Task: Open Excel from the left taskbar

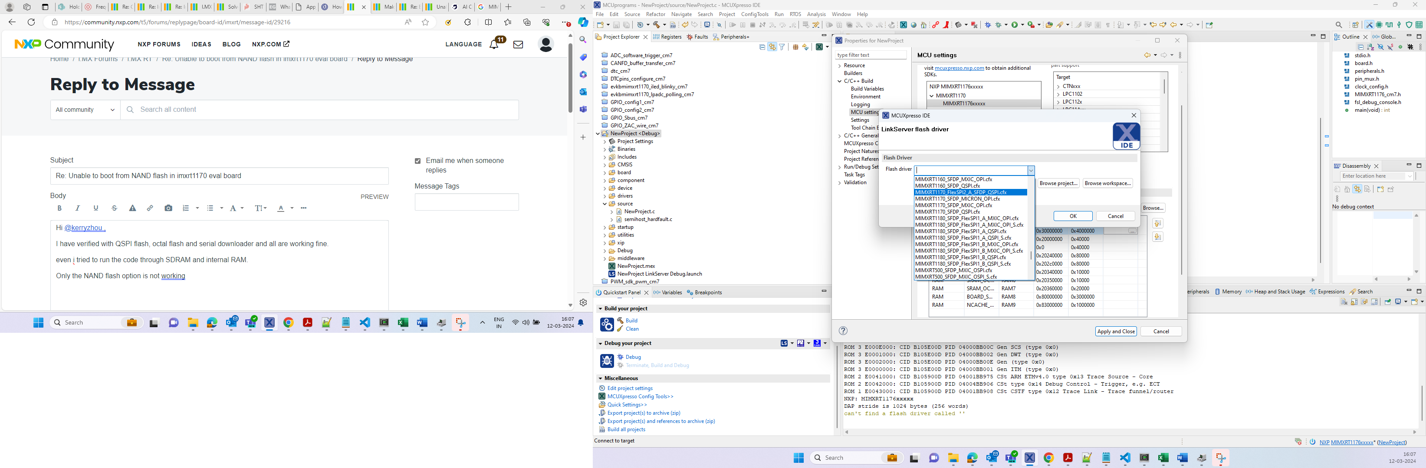Action: [x=403, y=323]
